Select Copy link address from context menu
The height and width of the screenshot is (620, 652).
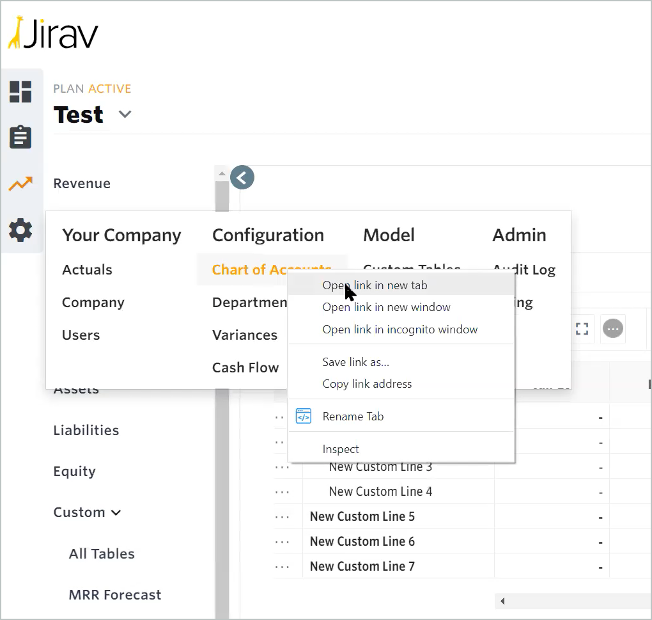point(367,384)
